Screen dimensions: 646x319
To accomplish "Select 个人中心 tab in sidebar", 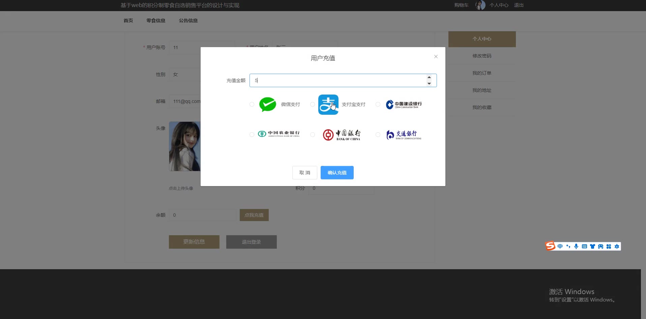I will coord(482,39).
